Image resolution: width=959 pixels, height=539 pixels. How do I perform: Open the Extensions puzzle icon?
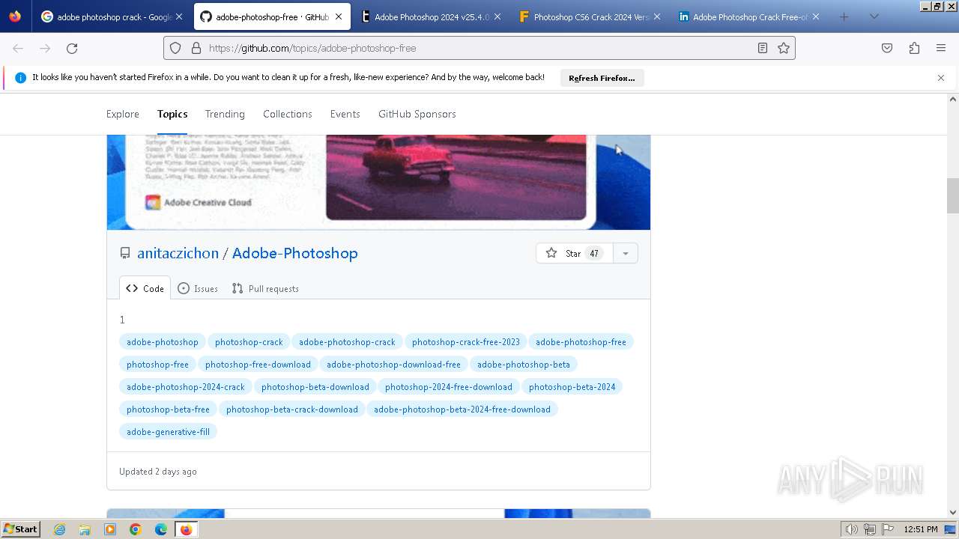914,48
